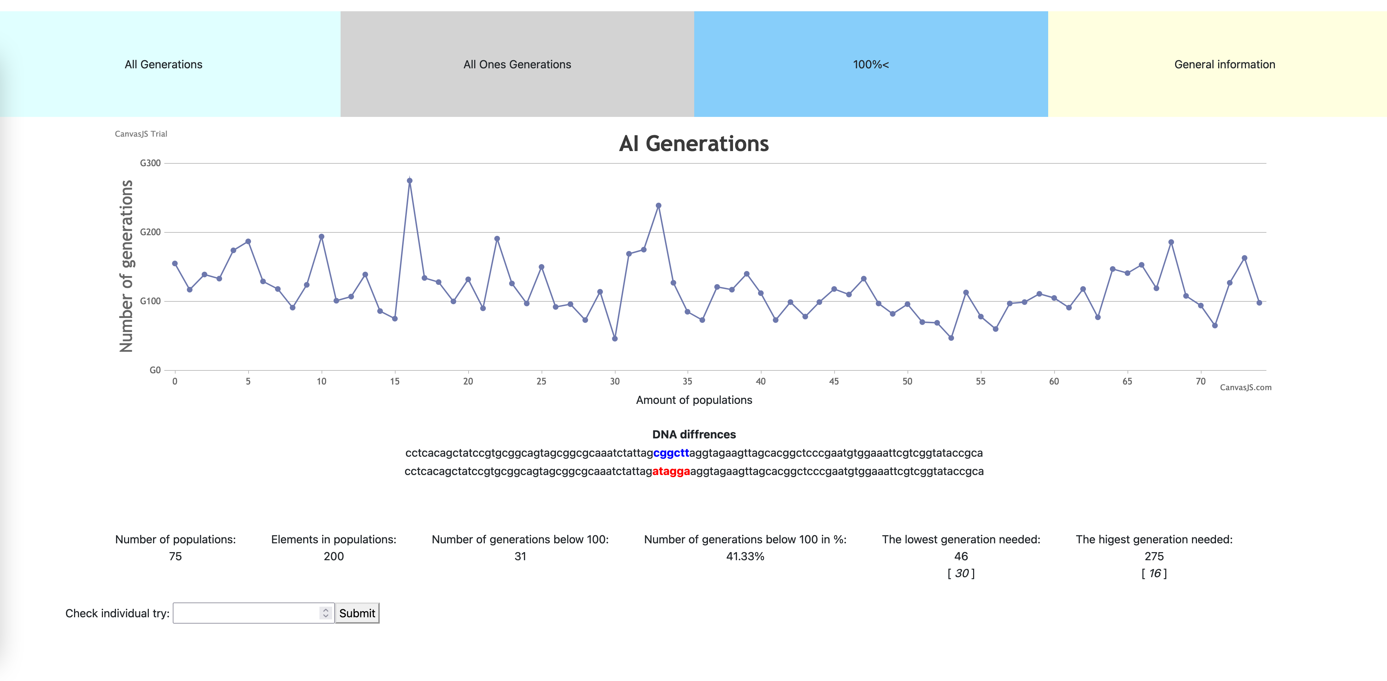Screen dimensions: 1387x681
Task: Open the All Generations tab
Action: 164,64
